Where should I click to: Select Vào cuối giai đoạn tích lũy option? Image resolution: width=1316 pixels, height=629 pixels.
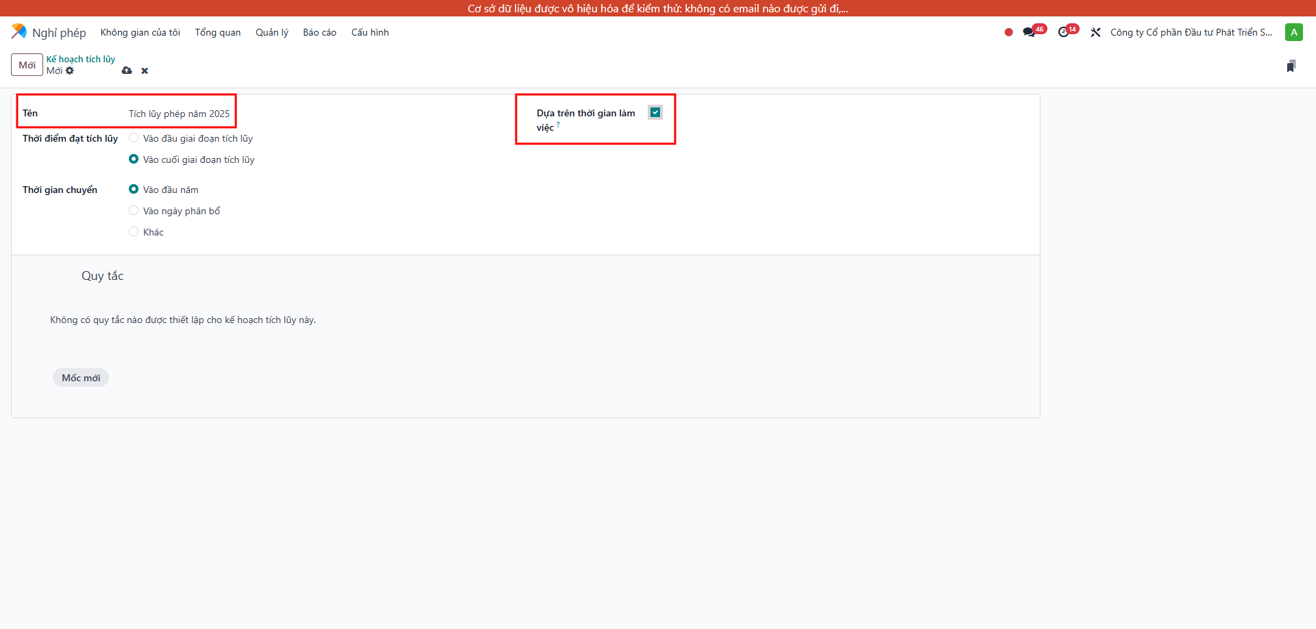(134, 159)
